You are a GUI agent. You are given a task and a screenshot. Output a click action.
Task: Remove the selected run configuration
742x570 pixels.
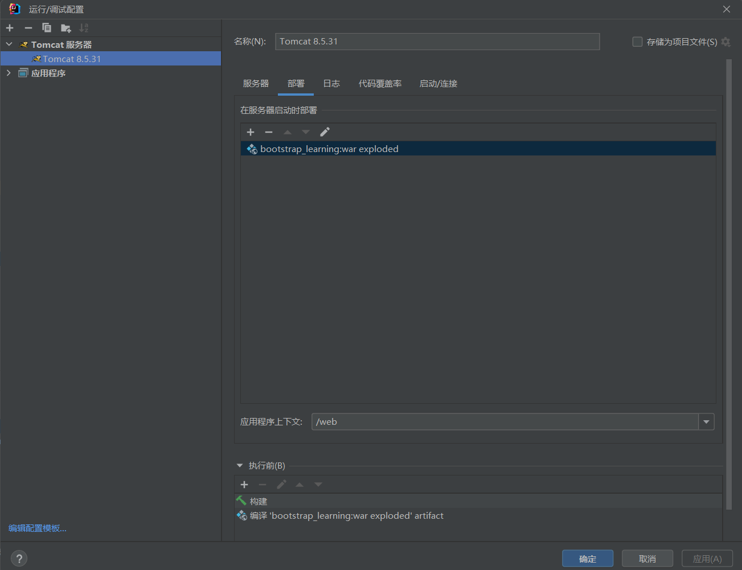pyautogui.click(x=28, y=28)
